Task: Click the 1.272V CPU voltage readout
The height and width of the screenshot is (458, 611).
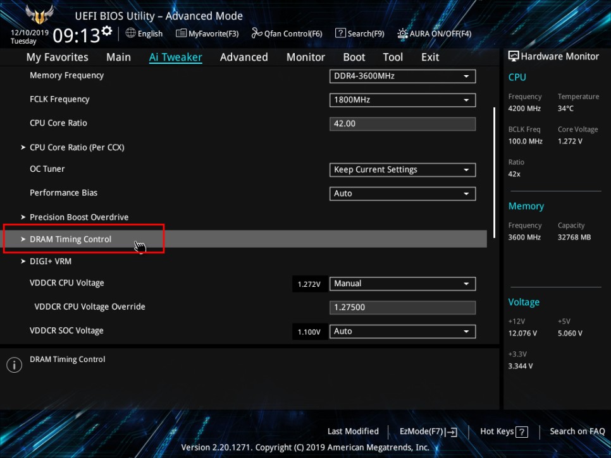Action: [309, 284]
